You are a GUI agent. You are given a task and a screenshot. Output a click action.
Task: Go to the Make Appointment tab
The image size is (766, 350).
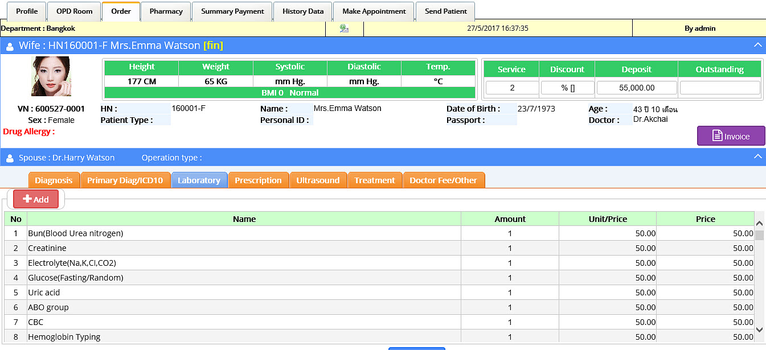374,11
